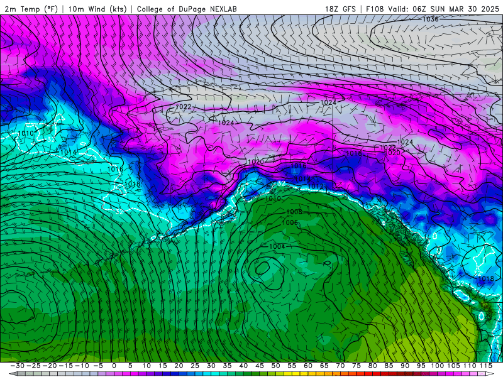Click the 60 label on the color scale
Viewport: 503px width, 377px height.
(308, 366)
